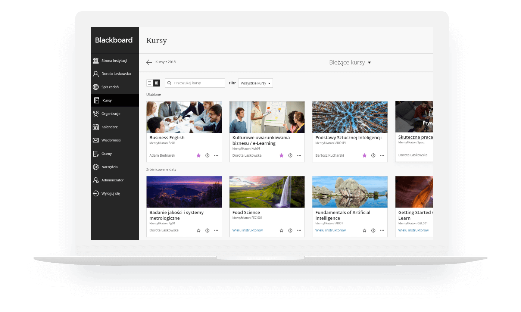Select Oceny menu item
Viewport: 521px width, 312px height.
click(x=115, y=154)
